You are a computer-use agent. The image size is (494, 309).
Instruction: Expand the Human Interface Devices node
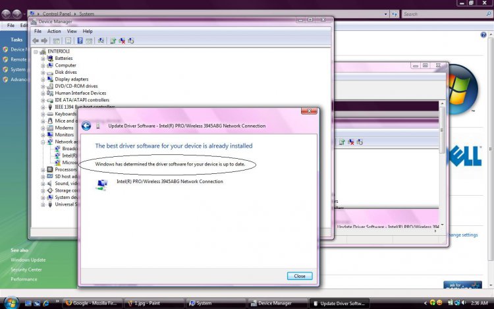click(x=43, y=94)
